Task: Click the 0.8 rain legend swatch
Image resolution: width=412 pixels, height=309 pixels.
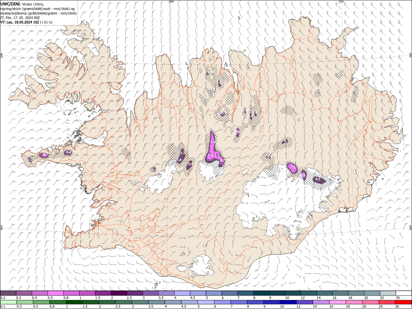Action: pyautogui.click(x=58, y=302)
